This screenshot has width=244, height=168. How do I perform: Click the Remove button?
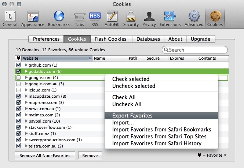coord(90,156)
